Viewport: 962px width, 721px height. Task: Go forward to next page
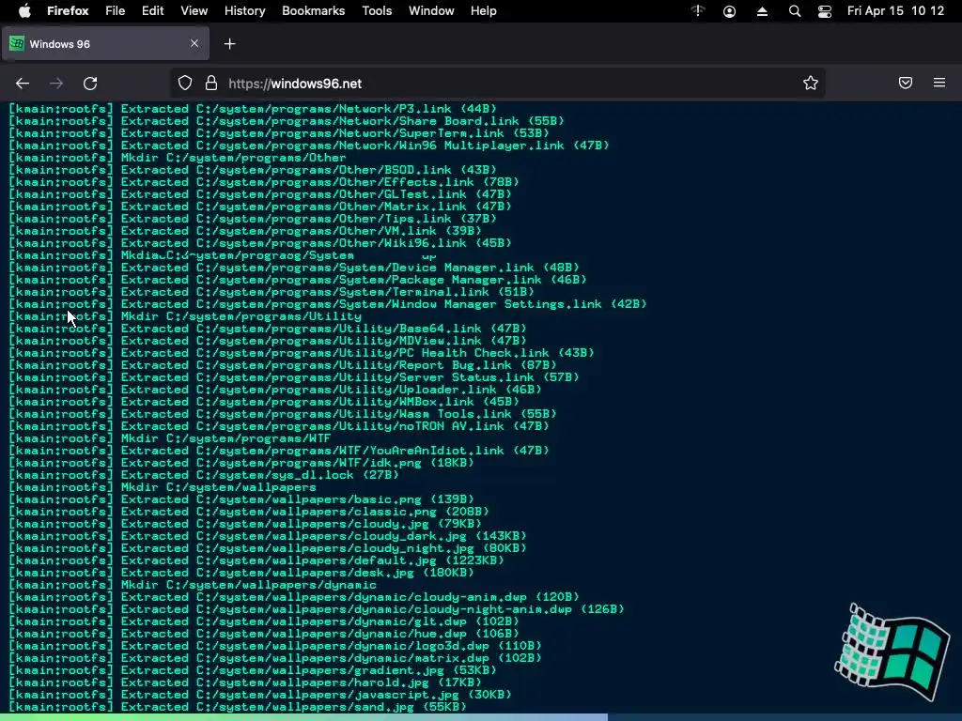point(56,84)
